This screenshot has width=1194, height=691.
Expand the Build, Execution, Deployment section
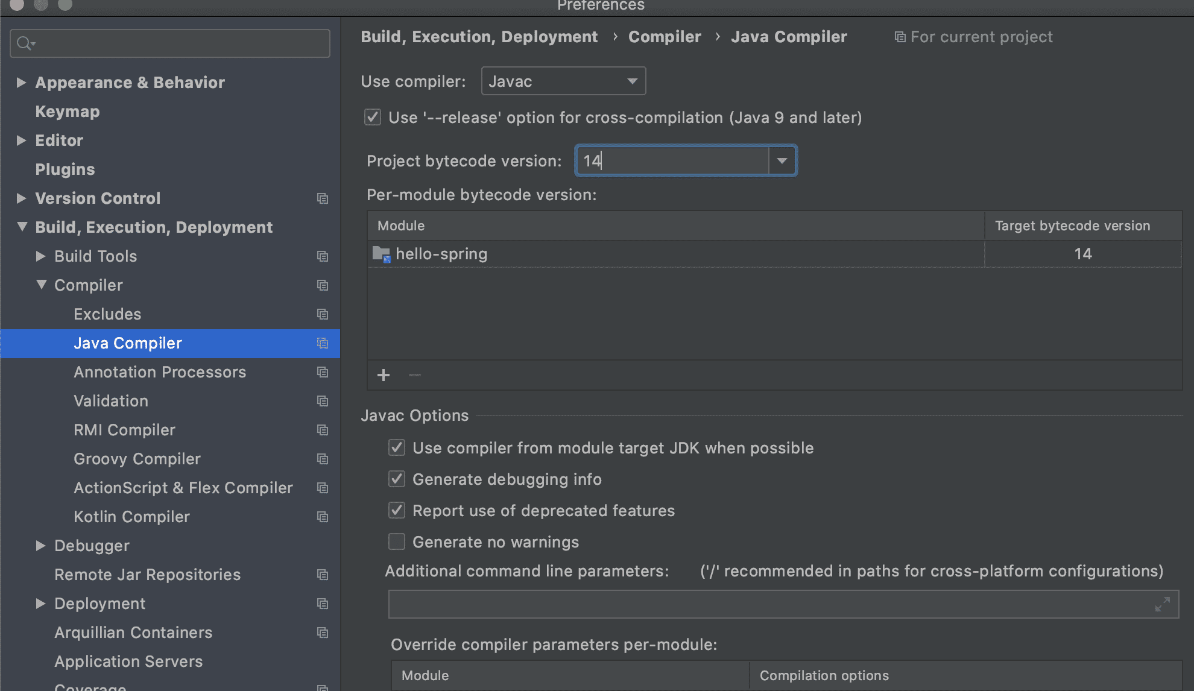(22, 227)
